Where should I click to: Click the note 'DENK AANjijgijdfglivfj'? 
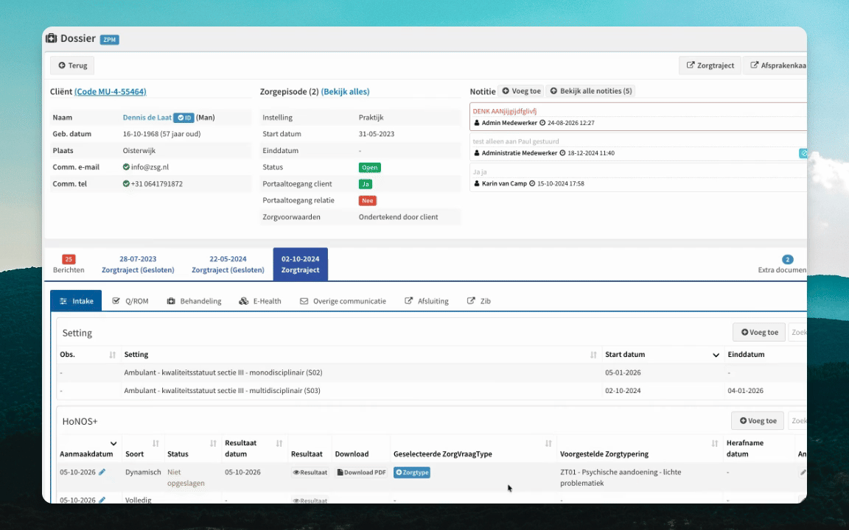coord(505,111)
